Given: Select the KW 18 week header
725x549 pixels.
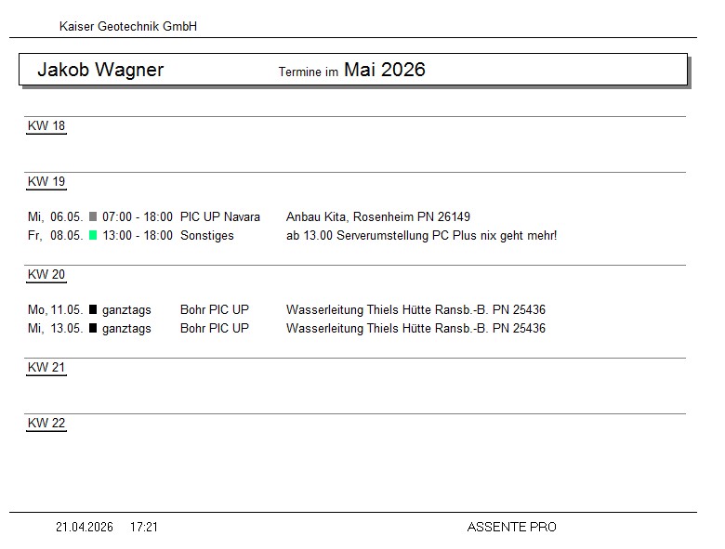Looking at the screenshot, I should click(x=46, y=126).
